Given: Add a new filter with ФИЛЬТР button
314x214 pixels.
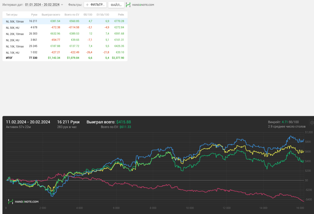Looking at the screenshot, I should pyautogui.click(x=95, y=5).
